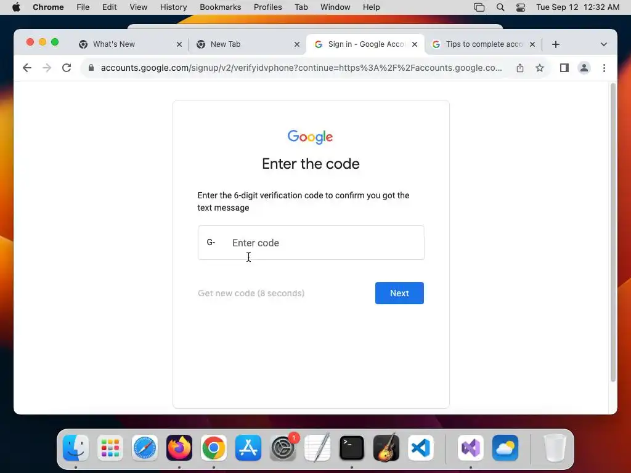Open the share page icon in address bar
Screen dimensions: 631x473
tap(520, 68)
